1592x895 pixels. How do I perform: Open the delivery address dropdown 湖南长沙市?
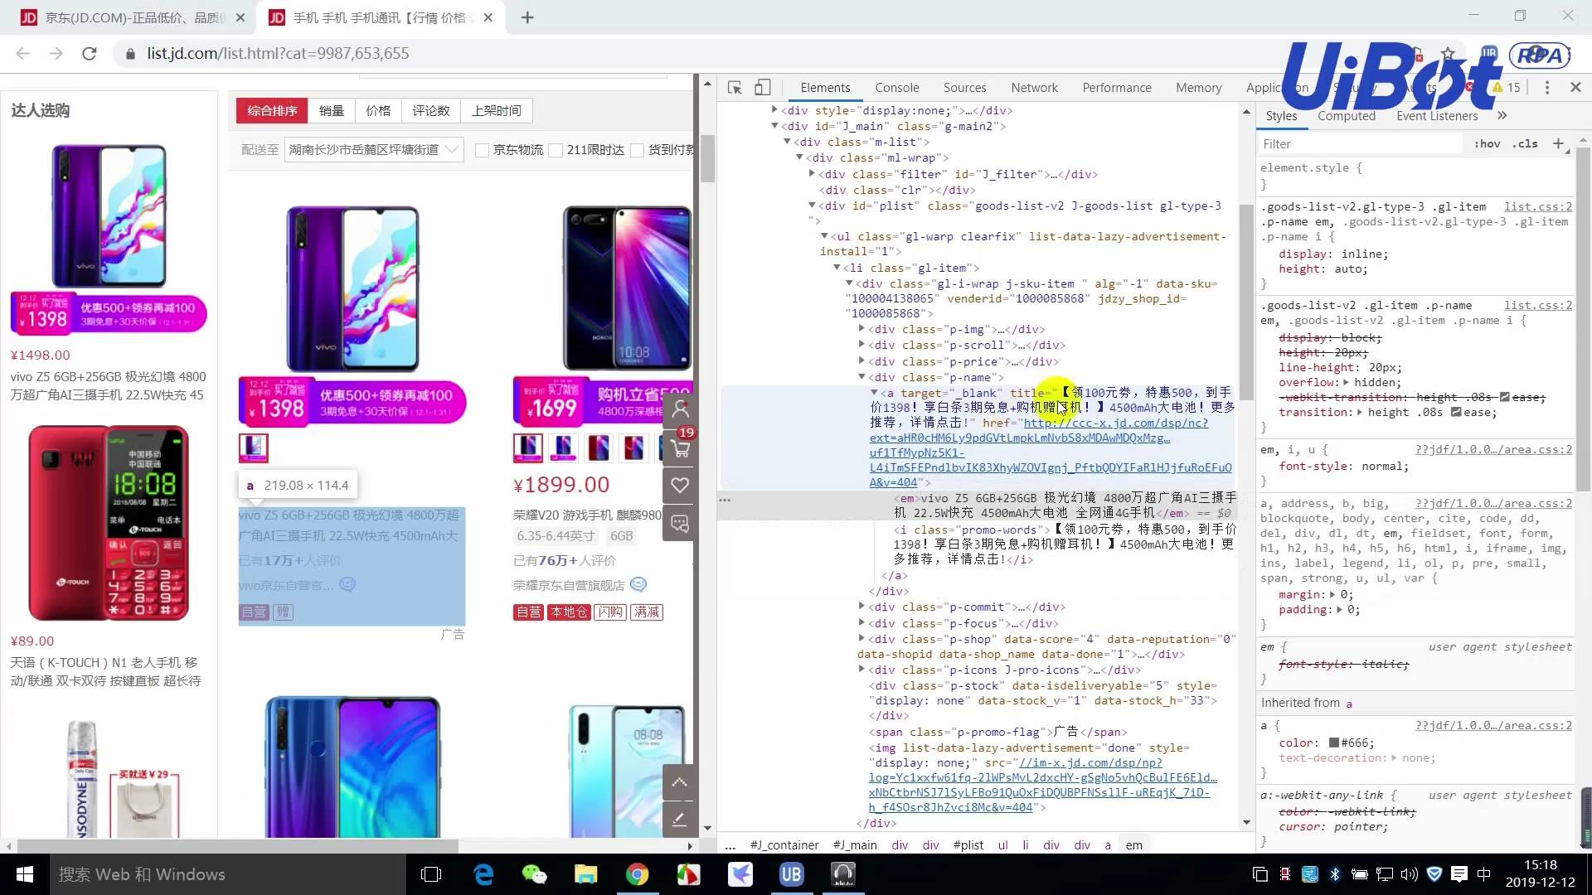373,150
